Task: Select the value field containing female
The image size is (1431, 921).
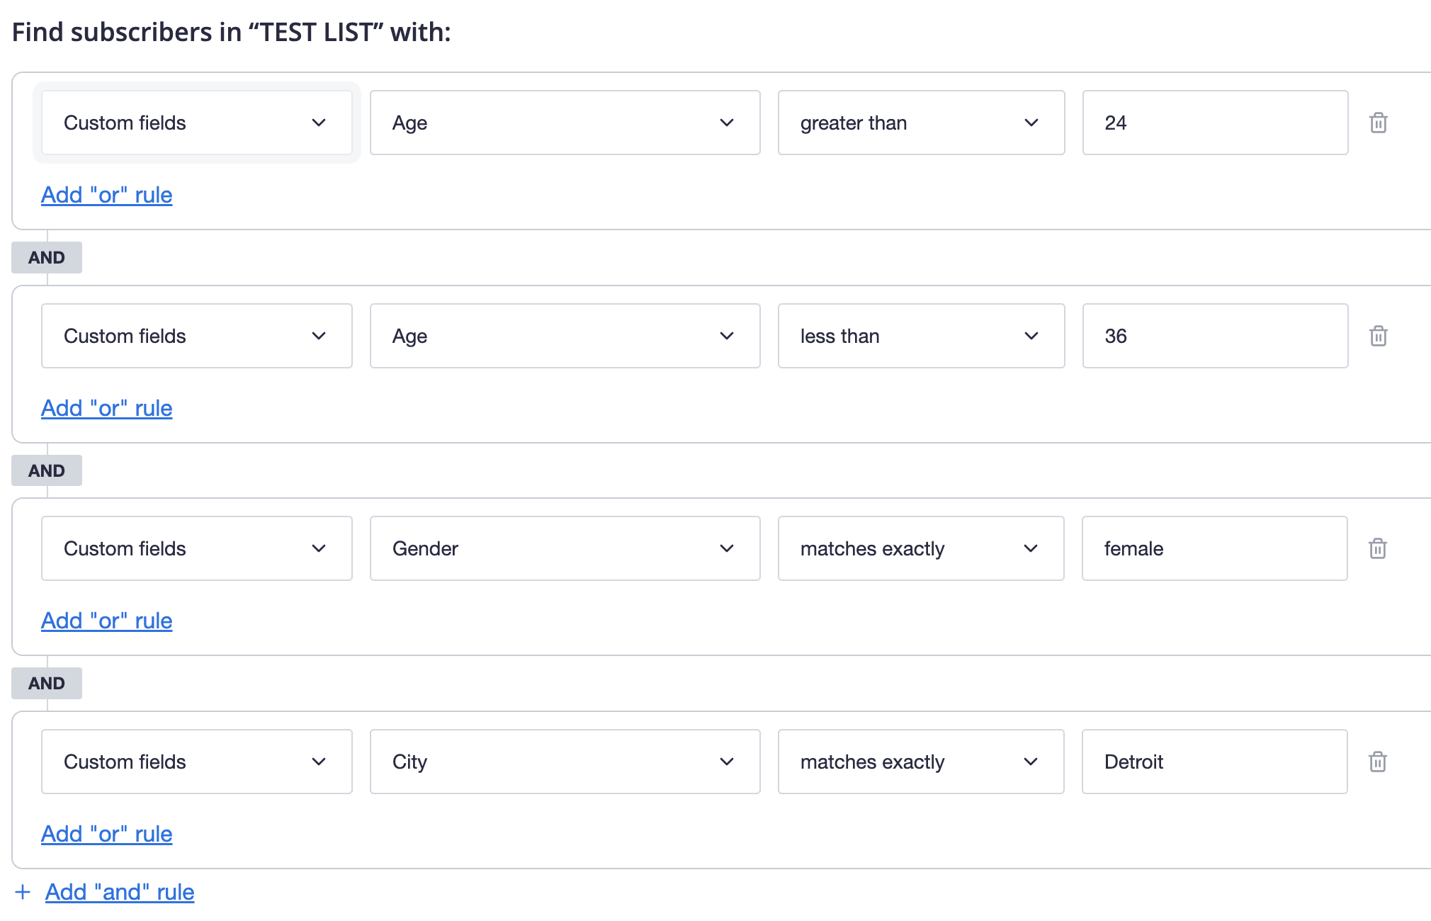Action: pos(1214,548)
